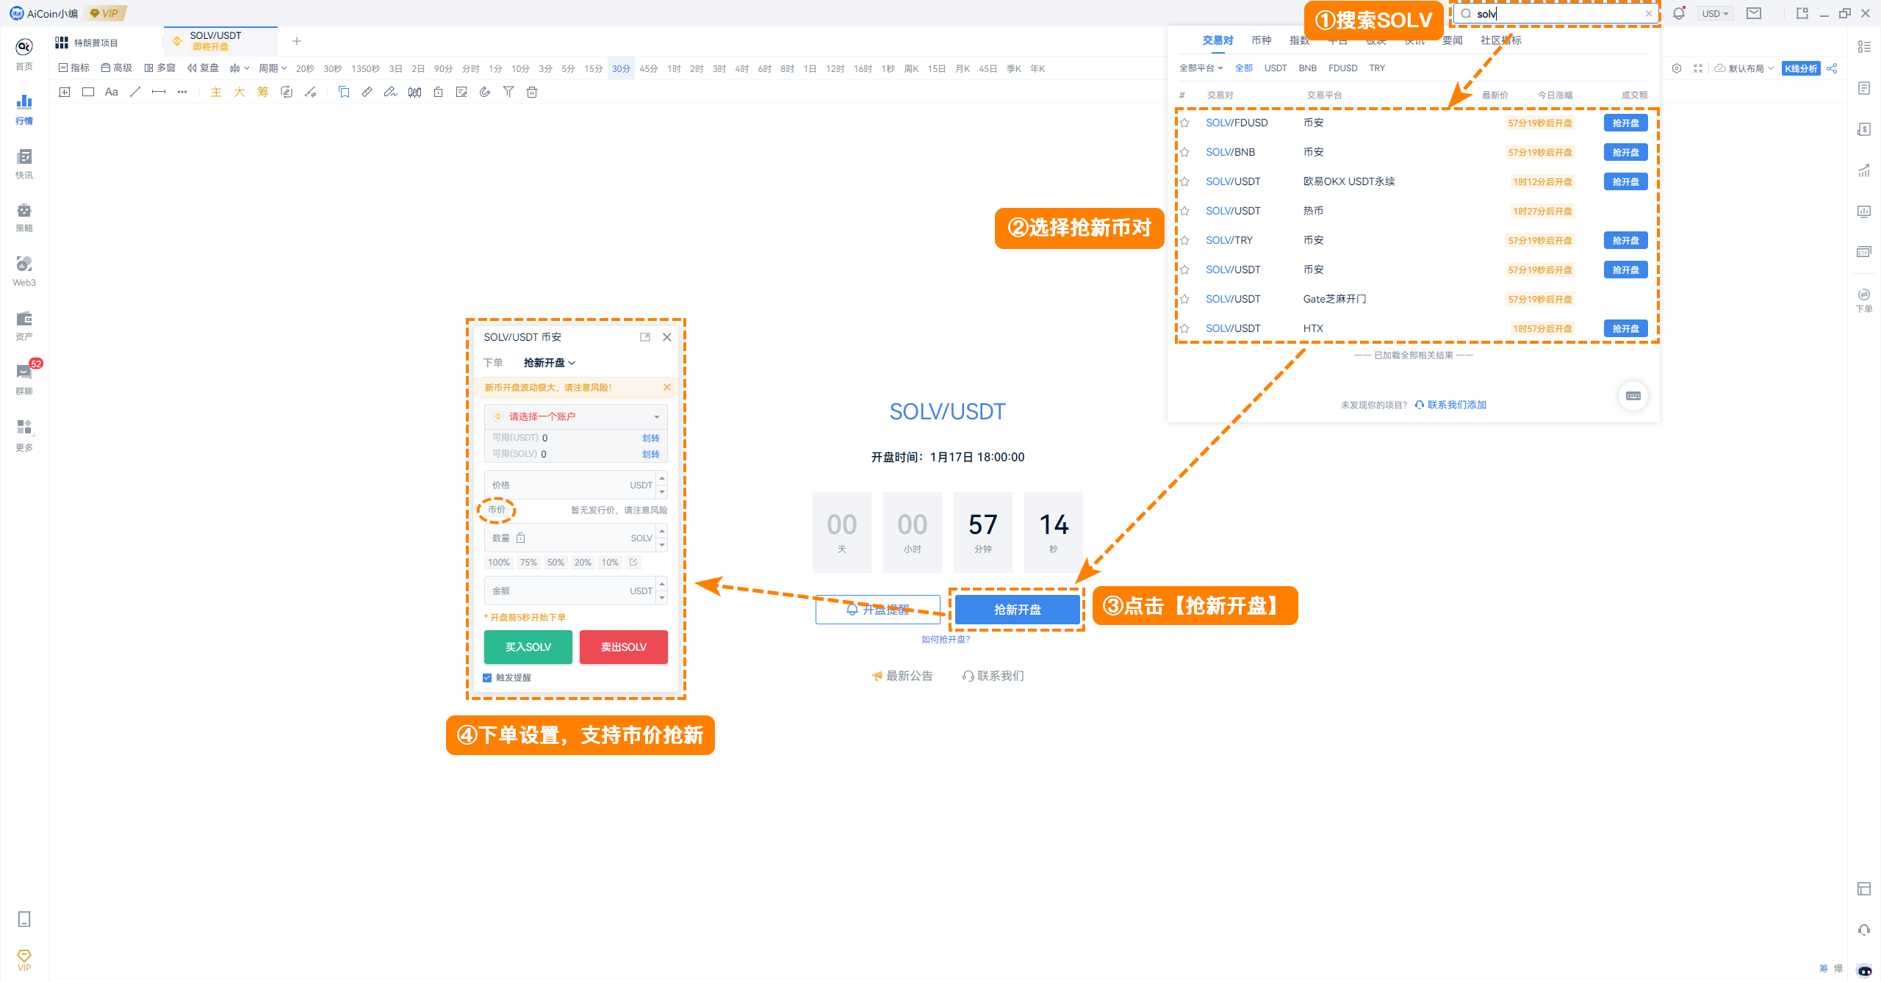Click the 大 indicator icon in toolbar

tap(240, 92)
